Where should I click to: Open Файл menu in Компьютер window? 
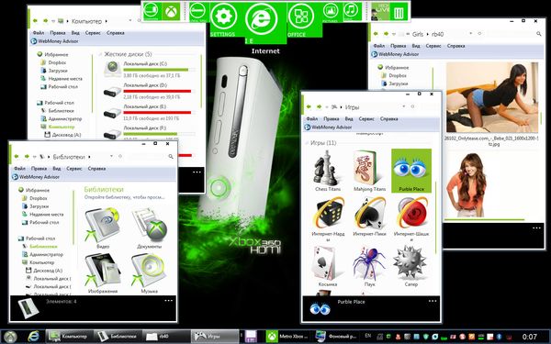point(39,33)
